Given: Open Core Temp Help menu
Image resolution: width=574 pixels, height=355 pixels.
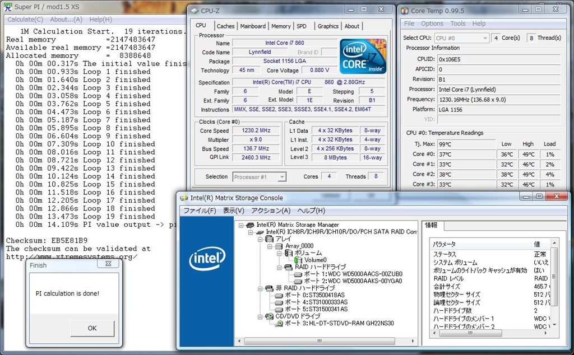Looking at the screenshot, I should pyautogui.click(x=479, y=24).
